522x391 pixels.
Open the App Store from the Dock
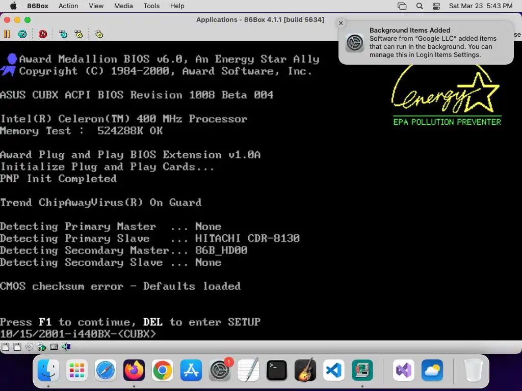pos(191,370)
